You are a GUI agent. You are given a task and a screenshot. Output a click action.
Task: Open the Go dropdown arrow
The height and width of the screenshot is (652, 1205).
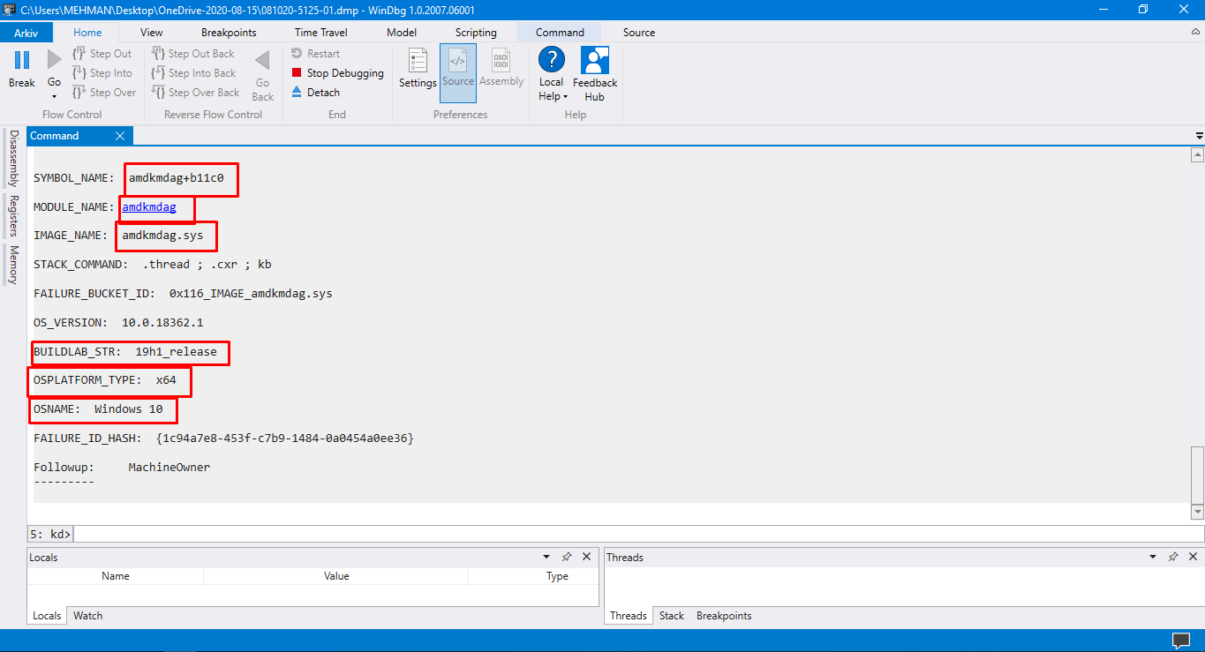55,96
